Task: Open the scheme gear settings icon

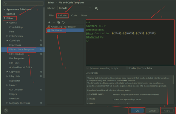Action: click(96, 8)
